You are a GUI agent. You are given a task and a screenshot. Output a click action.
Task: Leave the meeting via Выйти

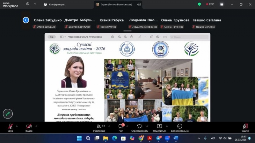pyautogui.click(x=245, y=126)
